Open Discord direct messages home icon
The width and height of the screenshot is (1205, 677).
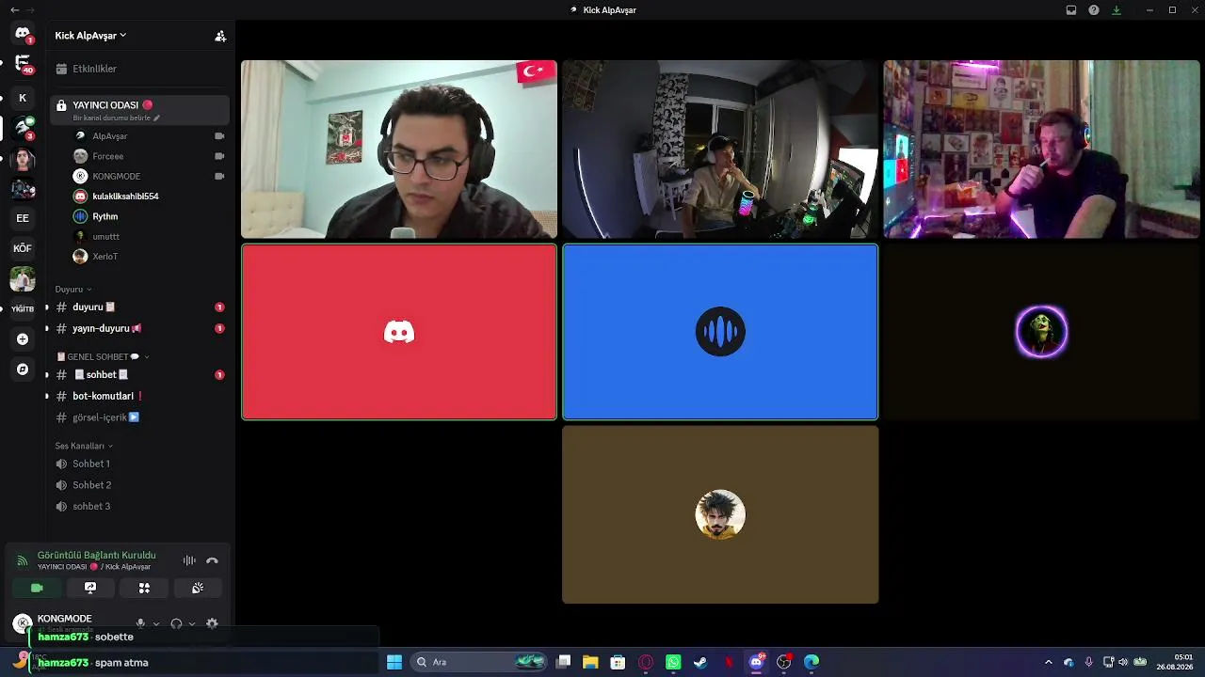[x=23, y=34]
